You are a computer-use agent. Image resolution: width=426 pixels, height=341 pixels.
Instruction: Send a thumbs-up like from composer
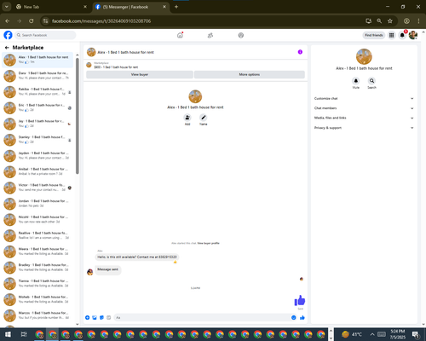[x=302, y=317]
